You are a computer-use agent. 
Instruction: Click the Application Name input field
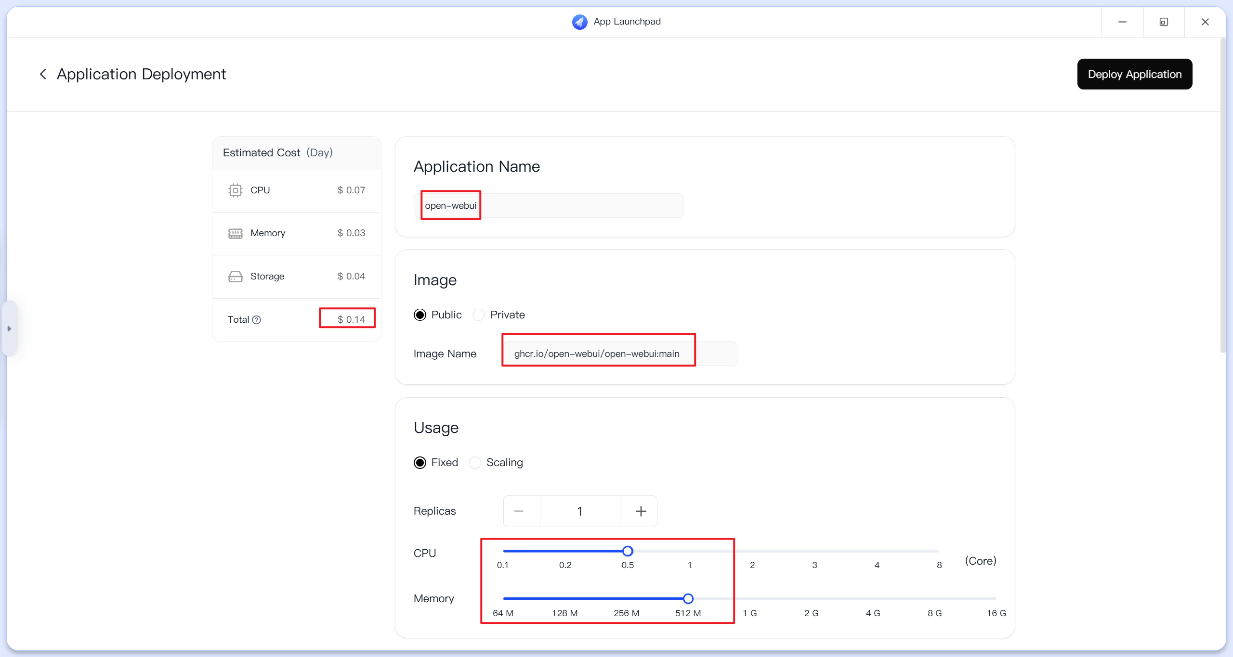(548, 206)
